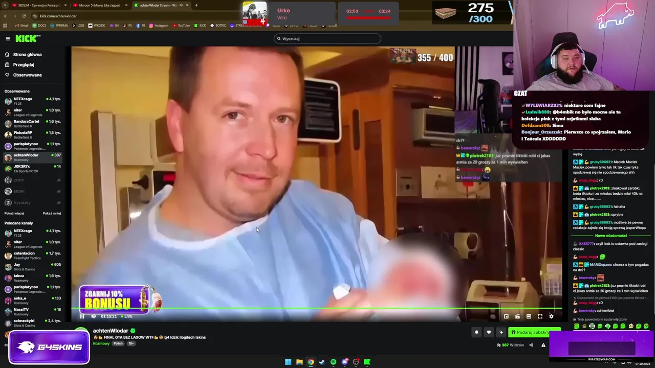Collapse list with Pokaż mniej
655x368 pixels.
click(52, 213)
